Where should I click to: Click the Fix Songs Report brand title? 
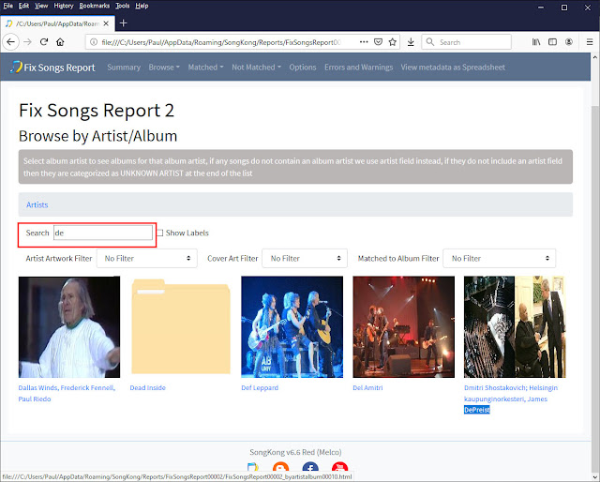pos(59,68)
